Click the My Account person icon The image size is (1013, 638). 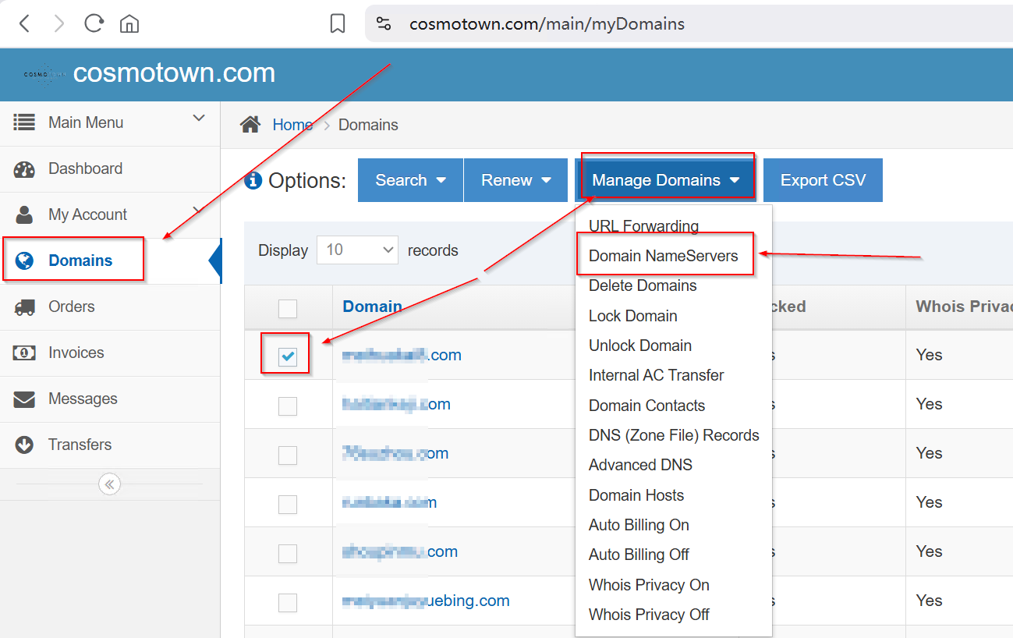pyautogui.click(x=24, y=214)
